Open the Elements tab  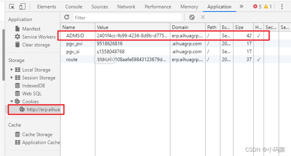pyautogui.click(x=46, y=7)
